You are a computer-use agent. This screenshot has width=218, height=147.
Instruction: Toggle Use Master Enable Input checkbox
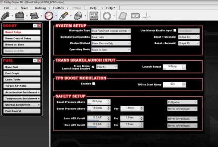175,30
